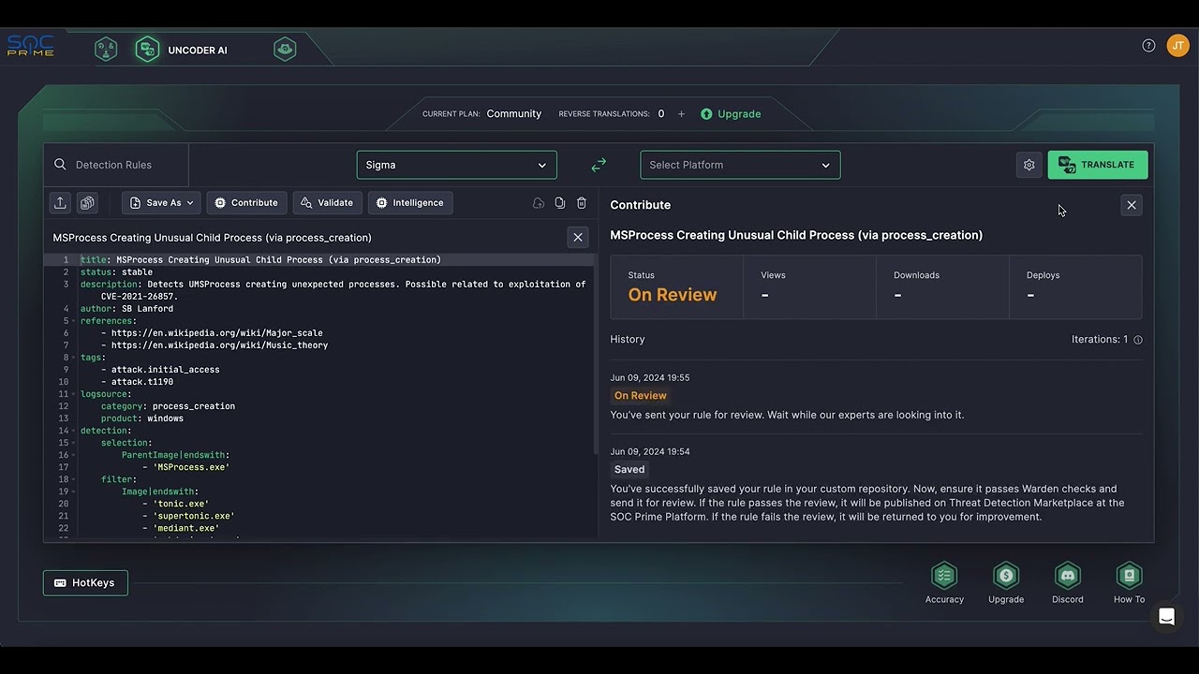
Task: Open the hacker-hat hexagon icon in header
Action: [285, 50]
